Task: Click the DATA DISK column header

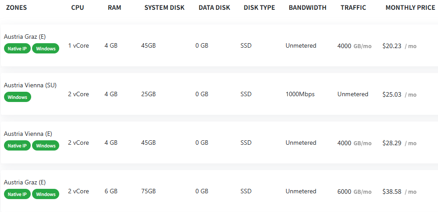Action: point(215,8)
